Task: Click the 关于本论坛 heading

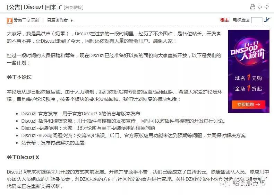Action: click(x=19, y=77)
